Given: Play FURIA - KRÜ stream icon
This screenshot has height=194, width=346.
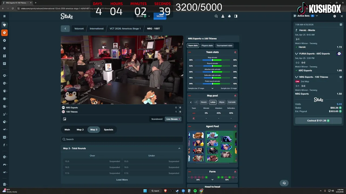Looking at the screenshot, I should [x=339, y=54].
